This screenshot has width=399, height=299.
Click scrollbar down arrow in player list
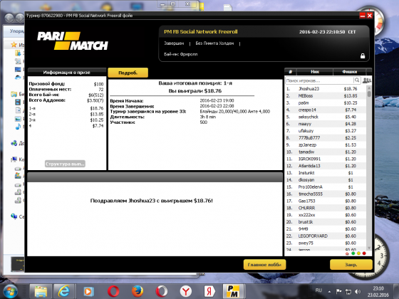[369, 248]
